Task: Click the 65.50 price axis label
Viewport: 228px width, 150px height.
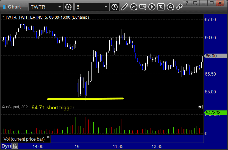Action: pyautogui.click(x=210, y=74)
